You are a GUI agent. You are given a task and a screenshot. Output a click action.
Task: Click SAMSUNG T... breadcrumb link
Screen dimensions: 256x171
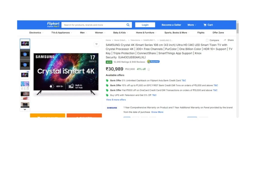[149, 40]
